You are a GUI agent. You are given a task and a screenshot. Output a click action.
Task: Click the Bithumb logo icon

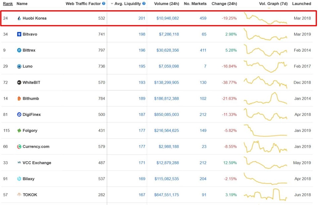point(19,98)
